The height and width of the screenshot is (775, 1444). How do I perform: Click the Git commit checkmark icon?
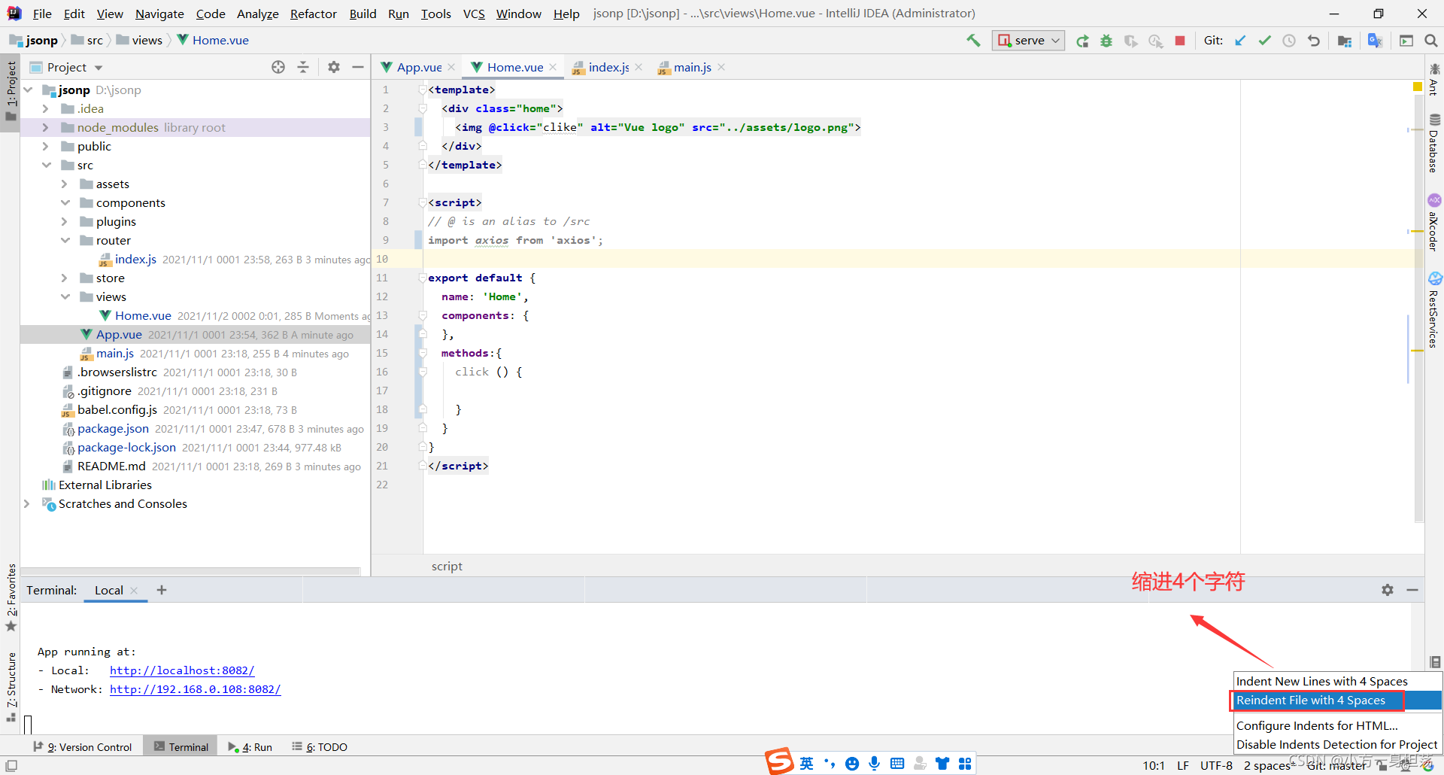pos(1265,41)
